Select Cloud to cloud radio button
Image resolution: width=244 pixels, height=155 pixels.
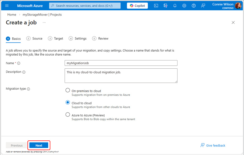(68, 102)
